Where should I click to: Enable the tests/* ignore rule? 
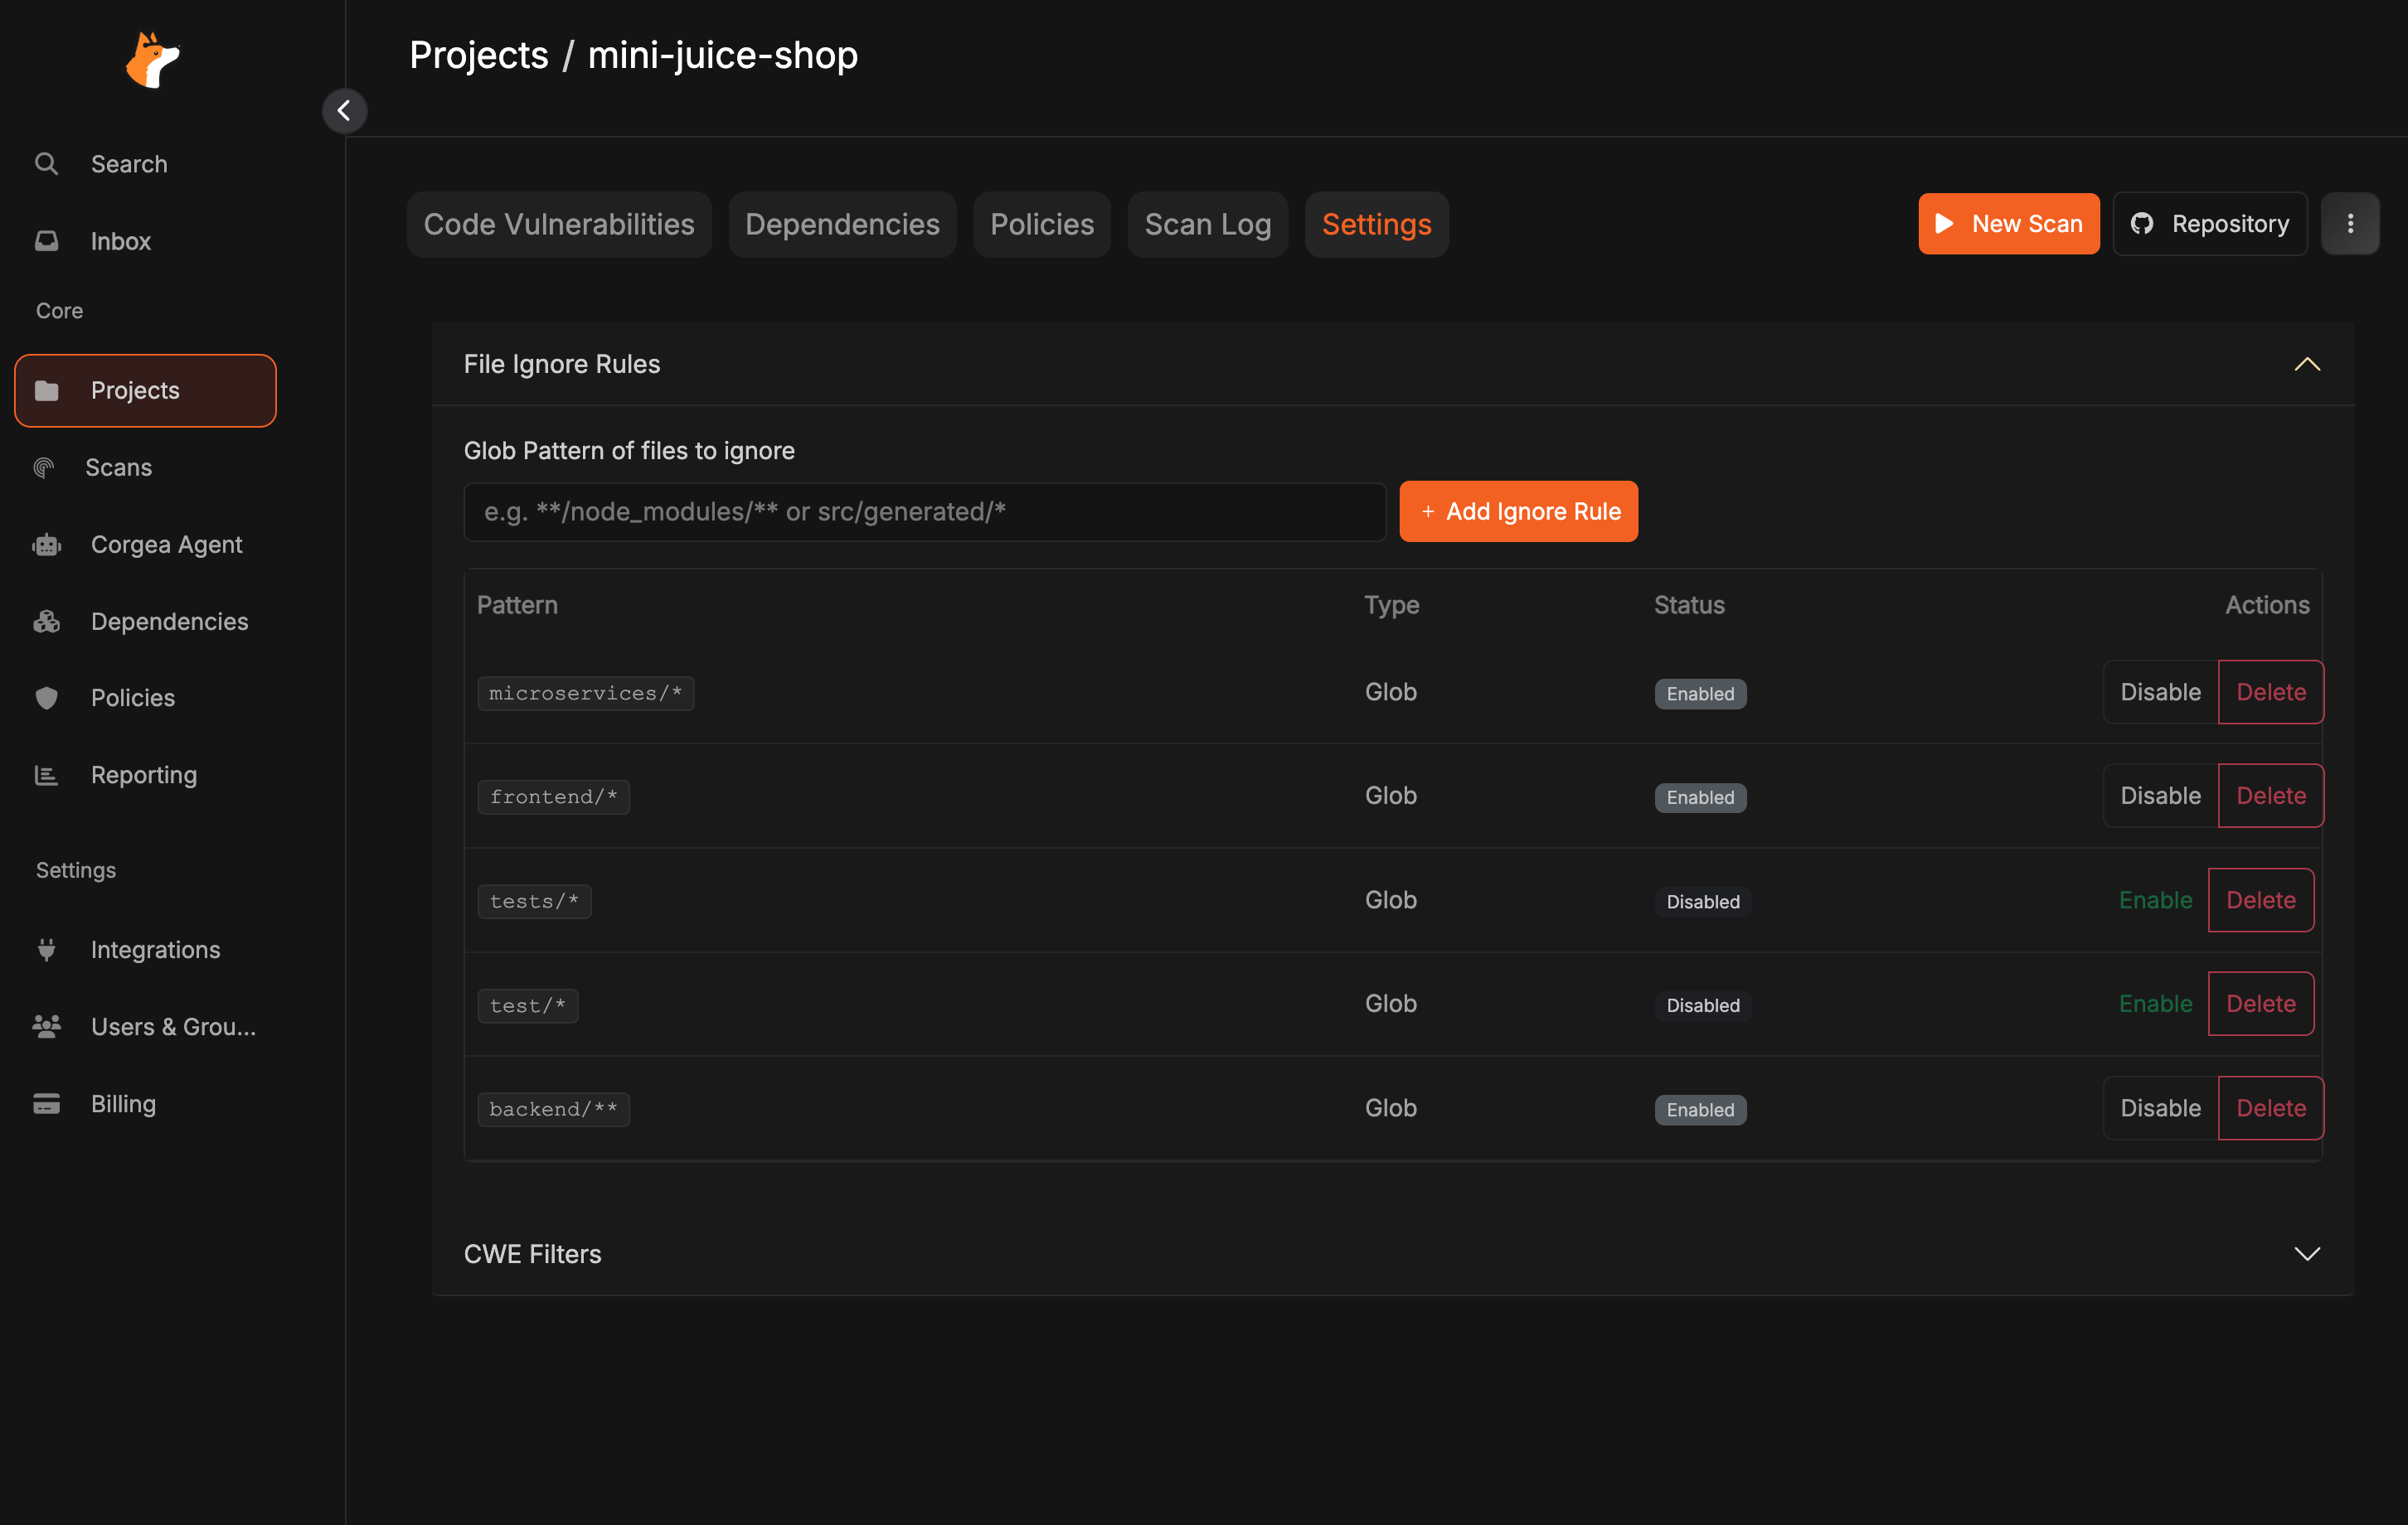(x=2155, y=900)
